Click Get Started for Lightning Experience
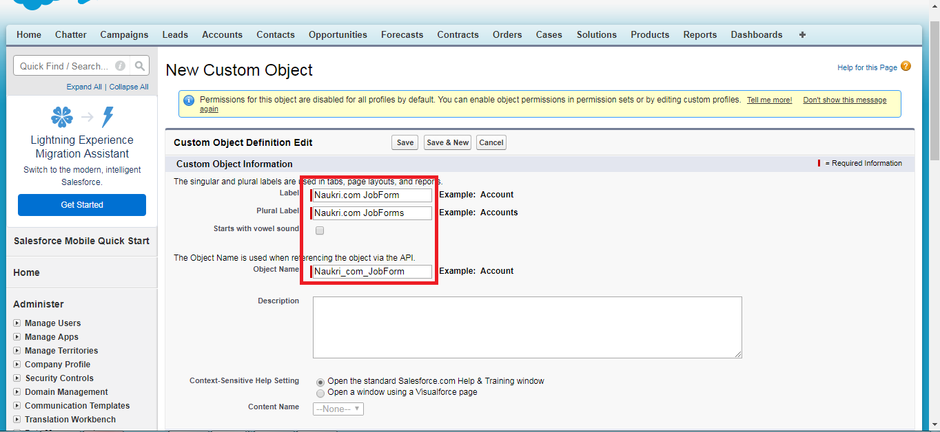This screenshot has width=940, height=432. click(82, 205)
